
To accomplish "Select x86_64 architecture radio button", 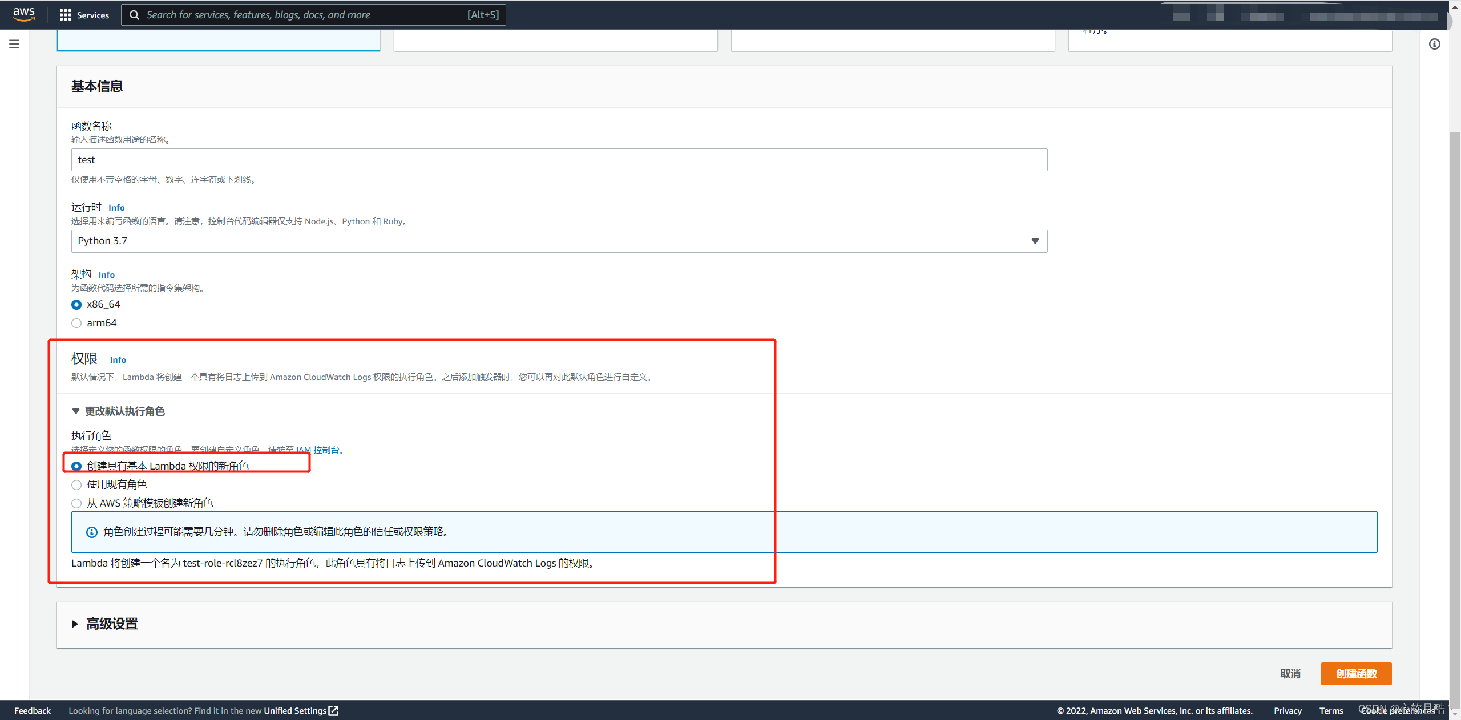I will [76, 305].
